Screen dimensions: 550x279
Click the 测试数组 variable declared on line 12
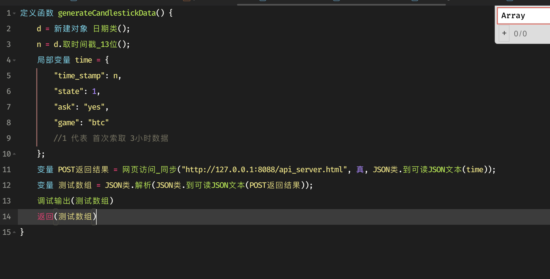[75, 185]
